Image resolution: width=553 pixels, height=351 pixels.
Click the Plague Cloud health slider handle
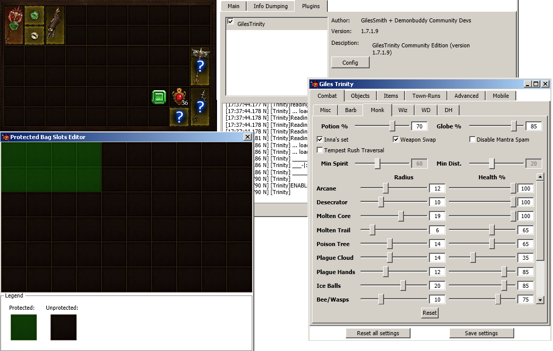473,257
